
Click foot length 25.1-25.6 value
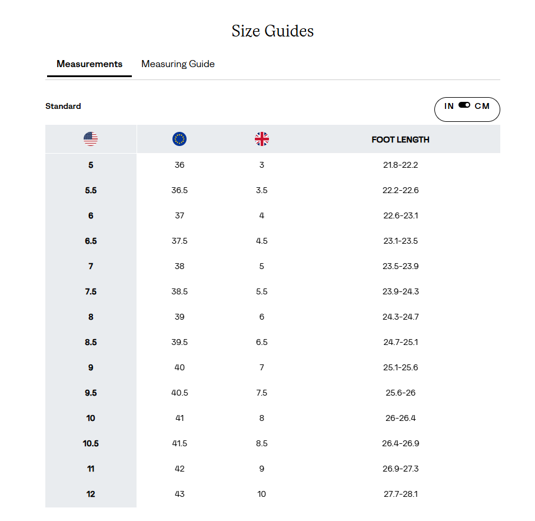(400, 367)
